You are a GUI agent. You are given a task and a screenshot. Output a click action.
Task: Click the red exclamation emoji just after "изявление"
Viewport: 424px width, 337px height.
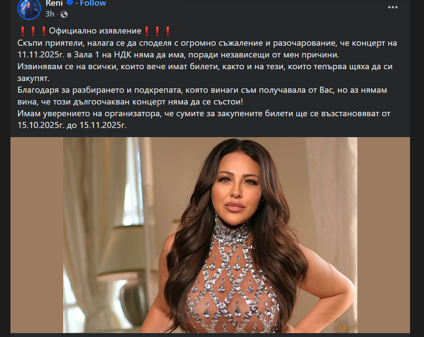(146, 31)
